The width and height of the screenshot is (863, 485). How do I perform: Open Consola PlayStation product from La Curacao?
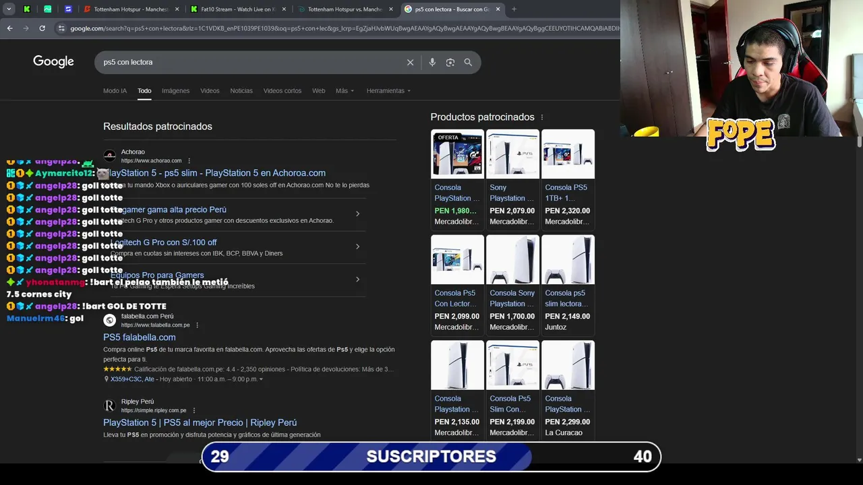(x=568, y=389)
